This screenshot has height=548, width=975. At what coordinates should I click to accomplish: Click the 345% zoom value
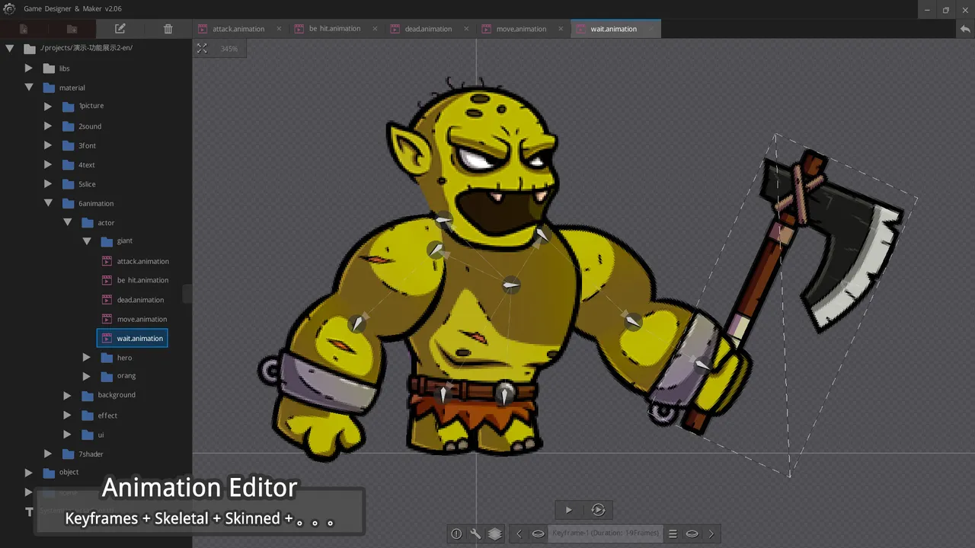tap(229, 49)
